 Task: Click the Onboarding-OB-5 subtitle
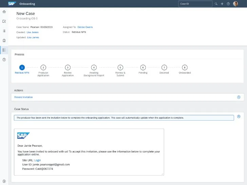click(x=27, y=18)
